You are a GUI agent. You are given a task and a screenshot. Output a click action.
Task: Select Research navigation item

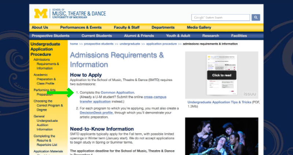coord(211,36)
